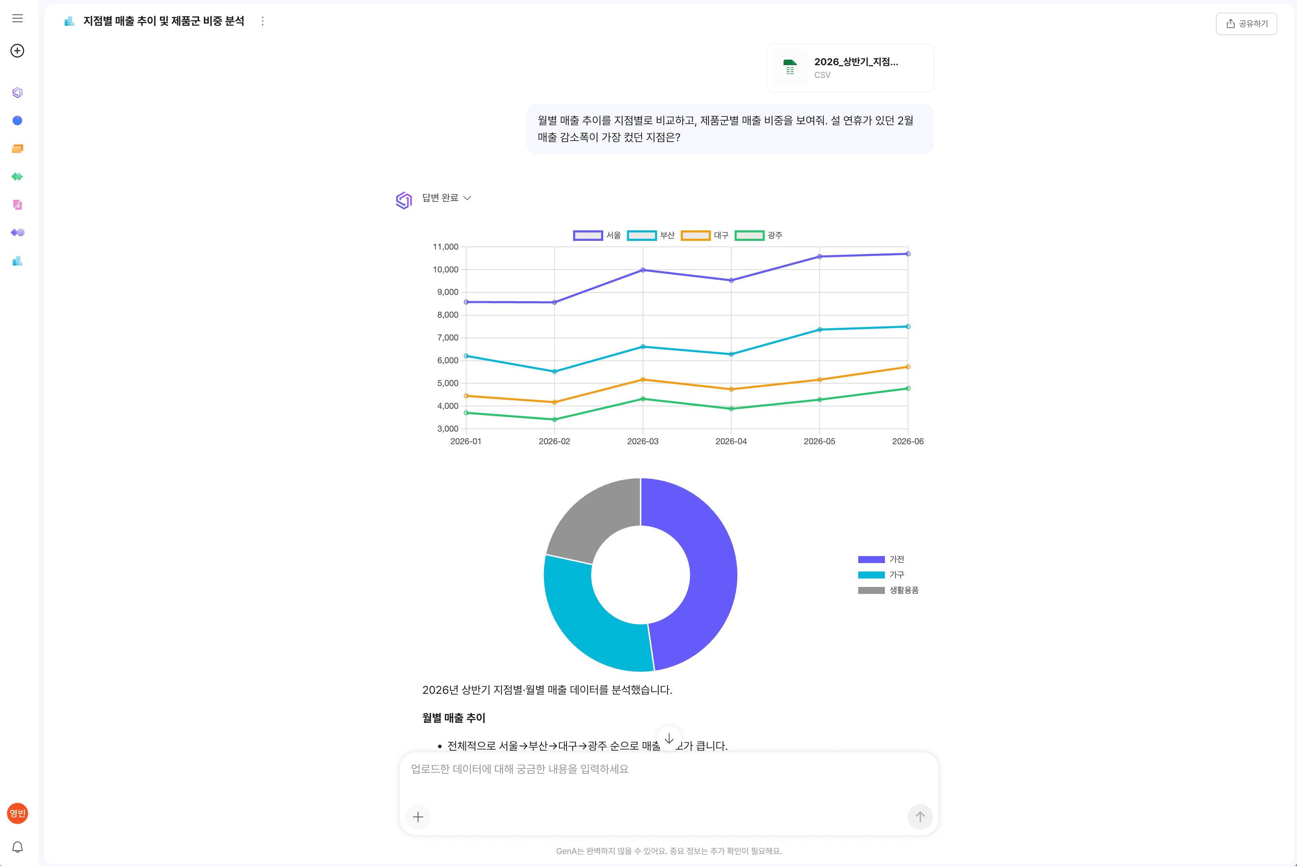Toggle 생활용품 segment in donut legend
Screen dimensions: 1297x866
[x=888, y=590]
